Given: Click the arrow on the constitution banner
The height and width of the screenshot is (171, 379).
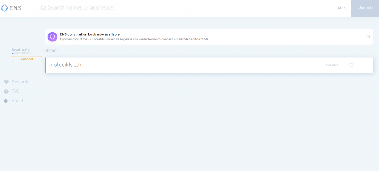Looking at the screenshot, I should pyautogui.click(x=368, y=37).
